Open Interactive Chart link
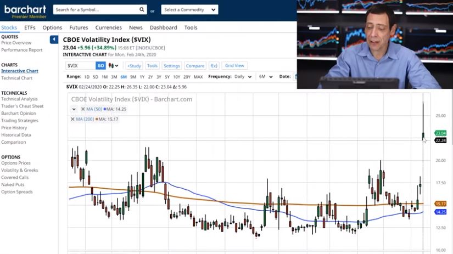Image resolution: width=453 pixels, height=254 pixels. (x=20, y=71)
